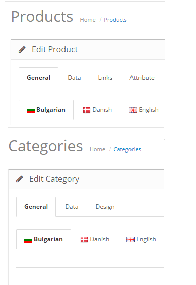Click the Danish flag icon in the Edit Category panel
The width and height of the screenshot is (196, 285).
pyautogui.click(x=84, y=239)
